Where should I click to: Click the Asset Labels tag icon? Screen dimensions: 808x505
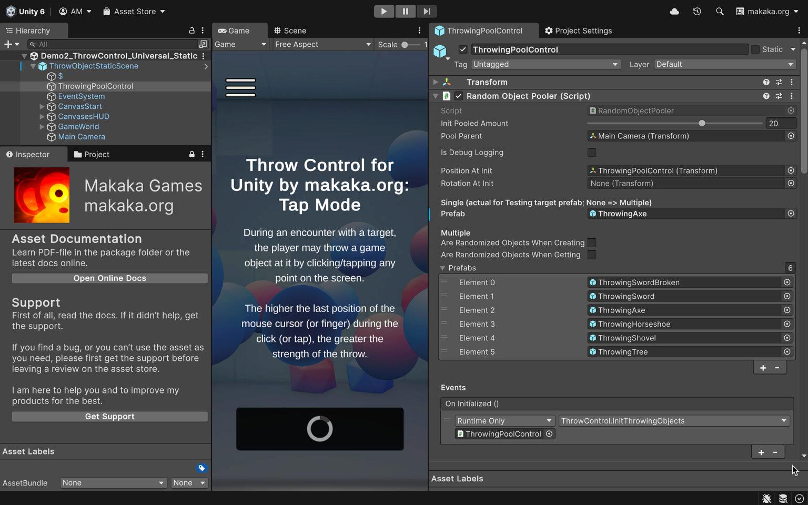[x=201, y=468]
